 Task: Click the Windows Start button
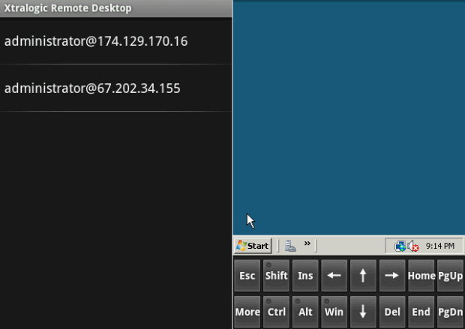click(253, 246)
